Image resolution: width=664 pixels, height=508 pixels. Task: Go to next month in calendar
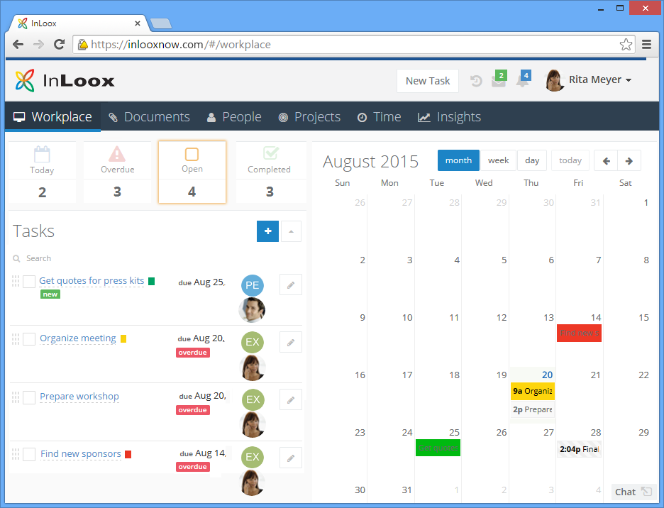pyautogui.click(x=629, y=160)
